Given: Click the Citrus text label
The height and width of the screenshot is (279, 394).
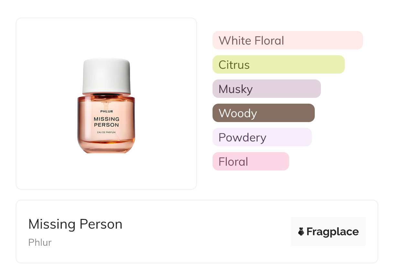Looking at the screenshot, I should [x=234, y=65].
